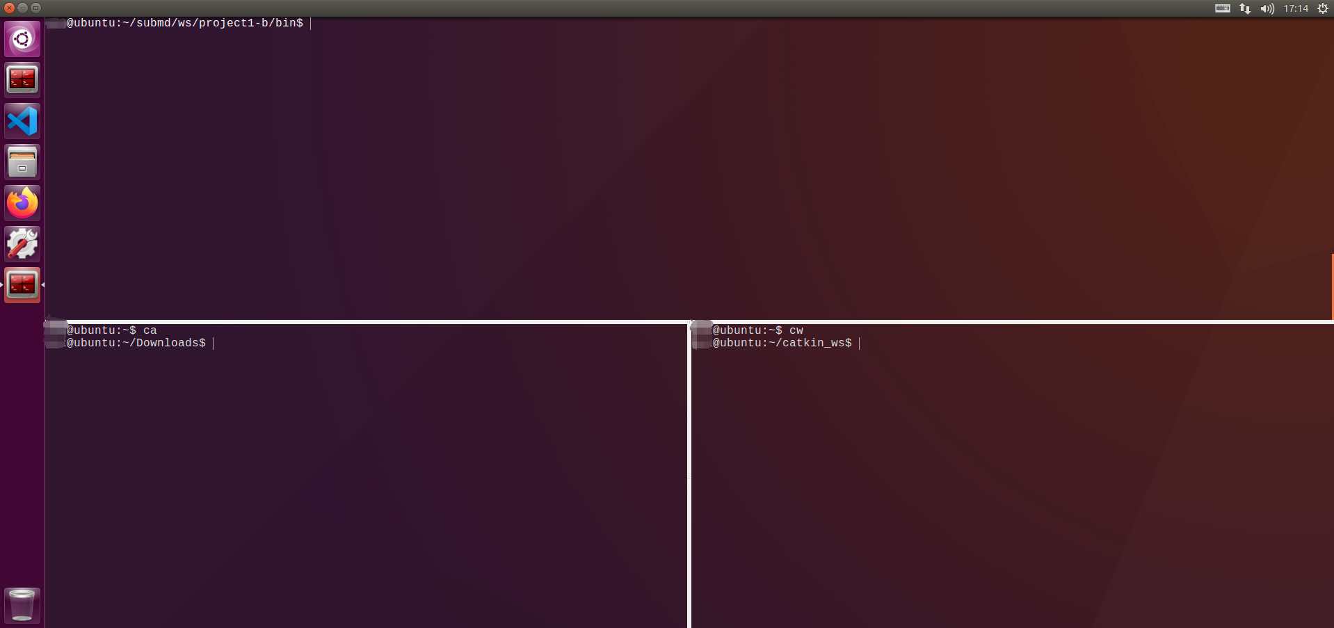Viewport: 1334px width, 628px height.
Task: Click the 'cw' command text in right pane
Action: pos(796,330)
